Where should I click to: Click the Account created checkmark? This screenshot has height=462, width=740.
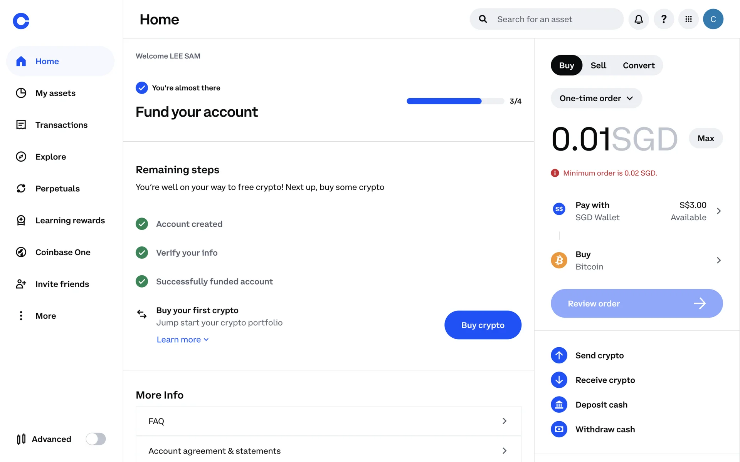point(142,224)
